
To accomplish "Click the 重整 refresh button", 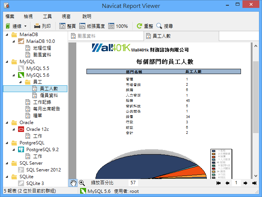I will (x=145, y=26).
